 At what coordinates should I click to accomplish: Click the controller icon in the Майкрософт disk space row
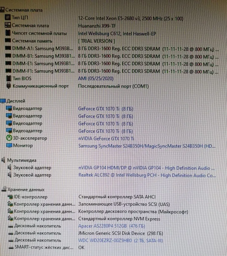point(10,211)
